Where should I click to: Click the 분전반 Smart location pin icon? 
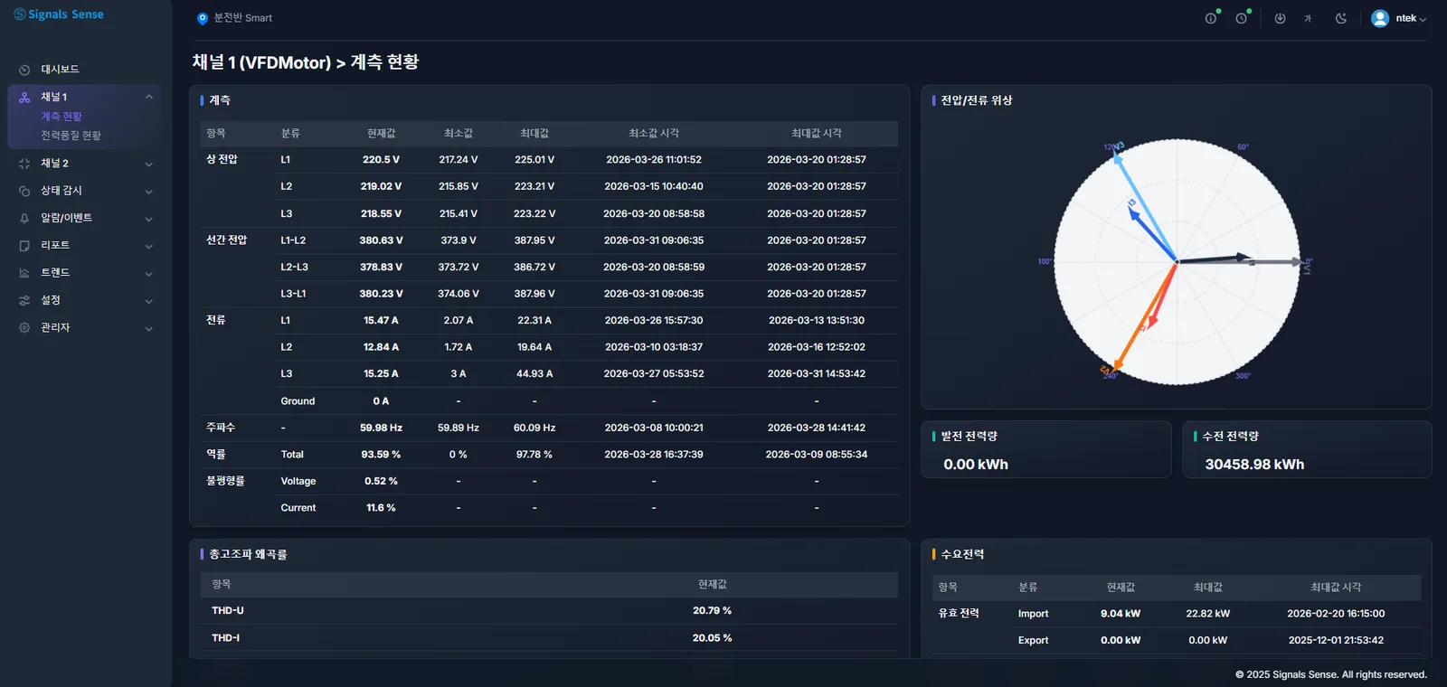203,18
